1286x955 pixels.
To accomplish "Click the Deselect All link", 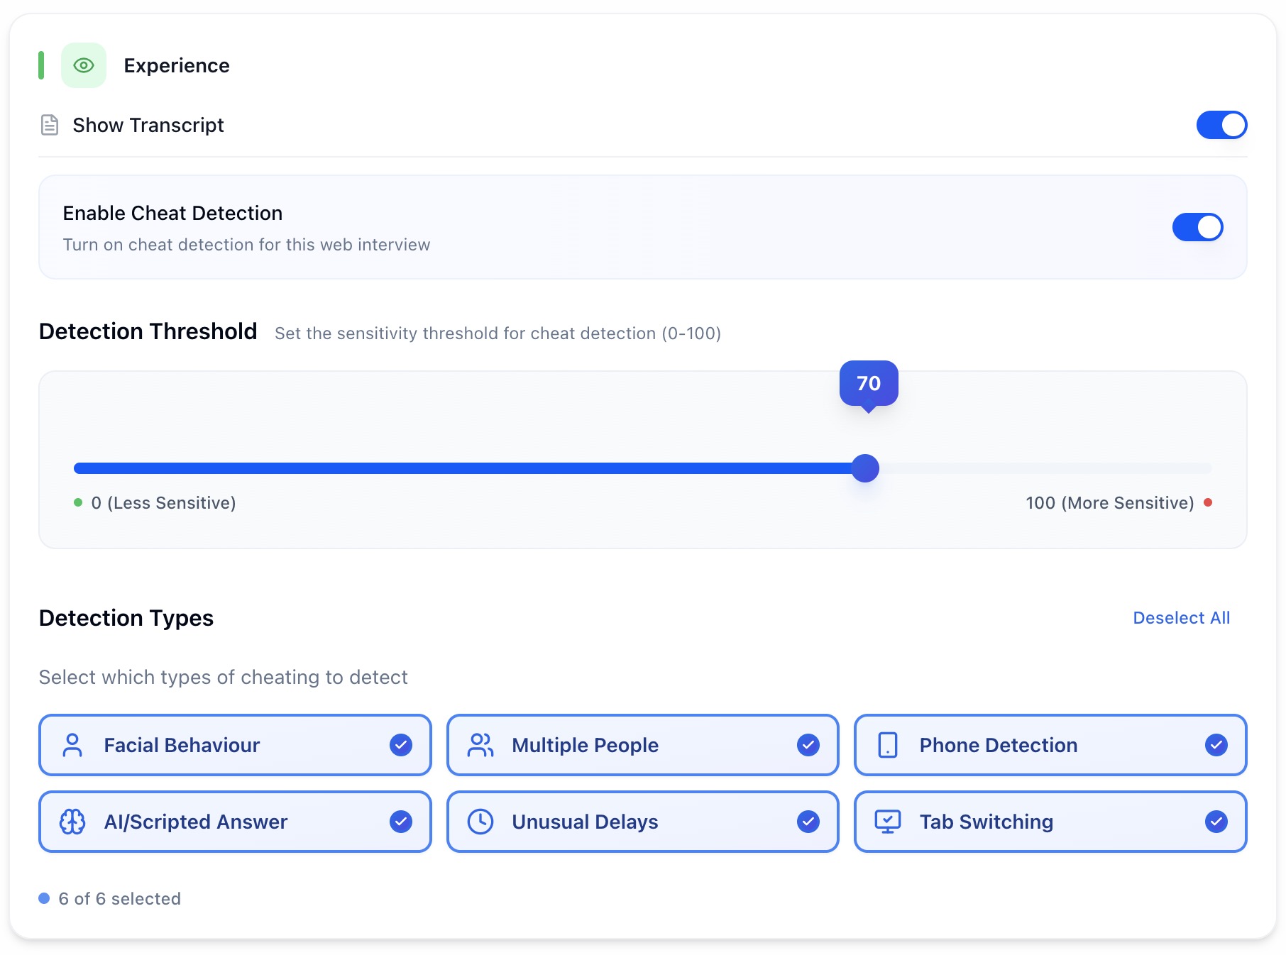I will point(1181,618).
